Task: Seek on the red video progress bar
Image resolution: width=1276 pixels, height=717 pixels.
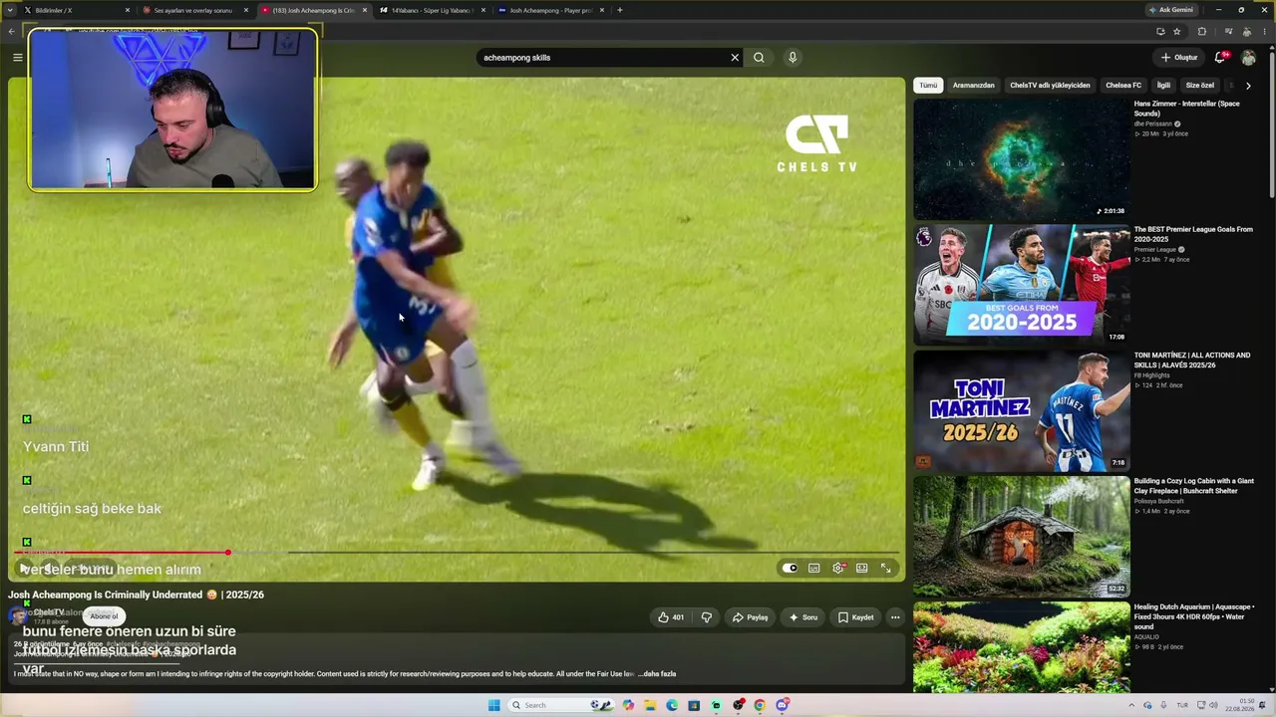Action: pyautogui.click(x=459, y=552)
